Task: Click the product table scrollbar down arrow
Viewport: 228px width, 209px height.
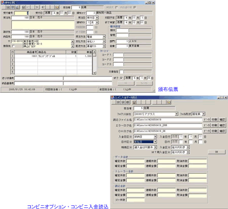Action: (94, 73)
